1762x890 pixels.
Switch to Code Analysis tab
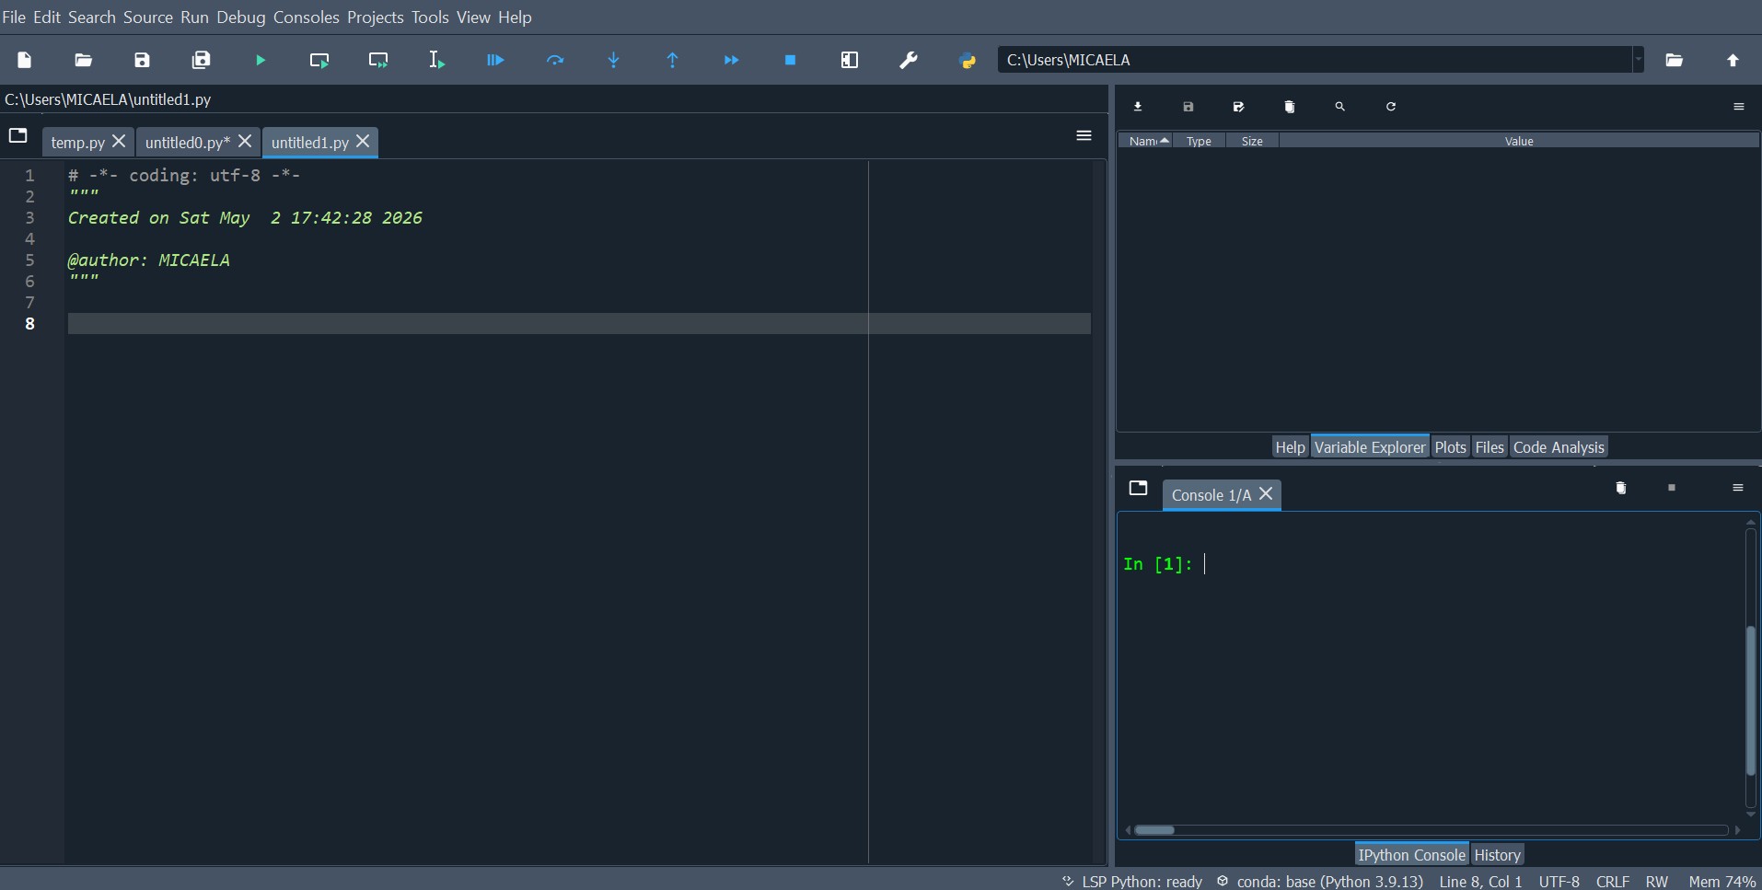click(1559, 447)
